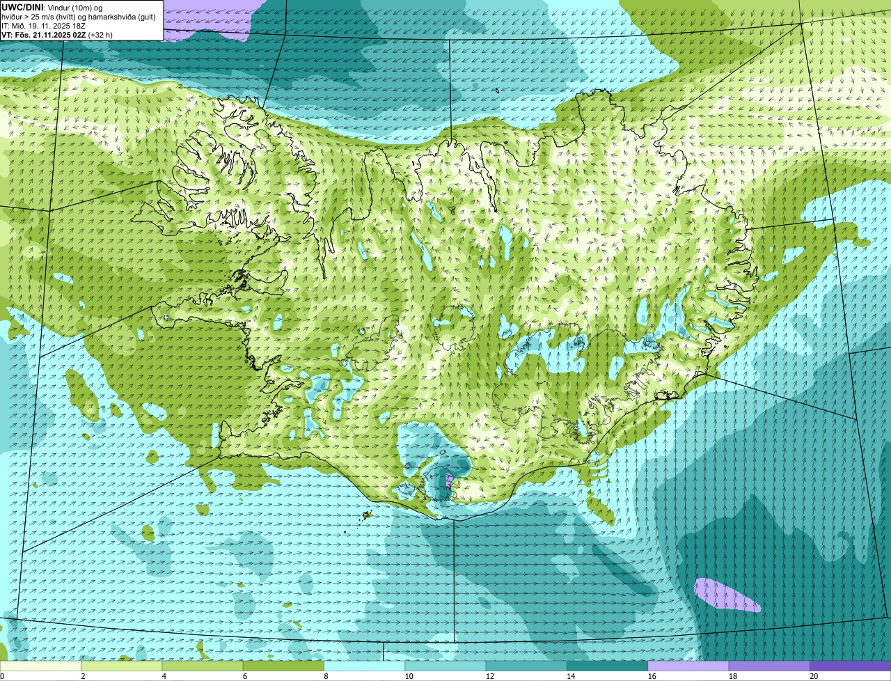Viewport: 891px width, 681px height.
Task: Click the legend label "12"
Action: click(x=489, y=676)
